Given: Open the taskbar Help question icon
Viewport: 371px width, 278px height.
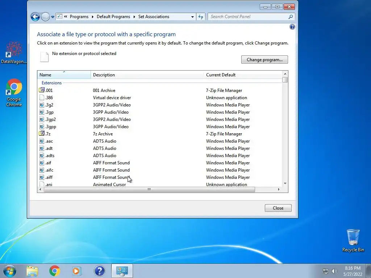Looking at the screenshot, I should tap(99, 271).
